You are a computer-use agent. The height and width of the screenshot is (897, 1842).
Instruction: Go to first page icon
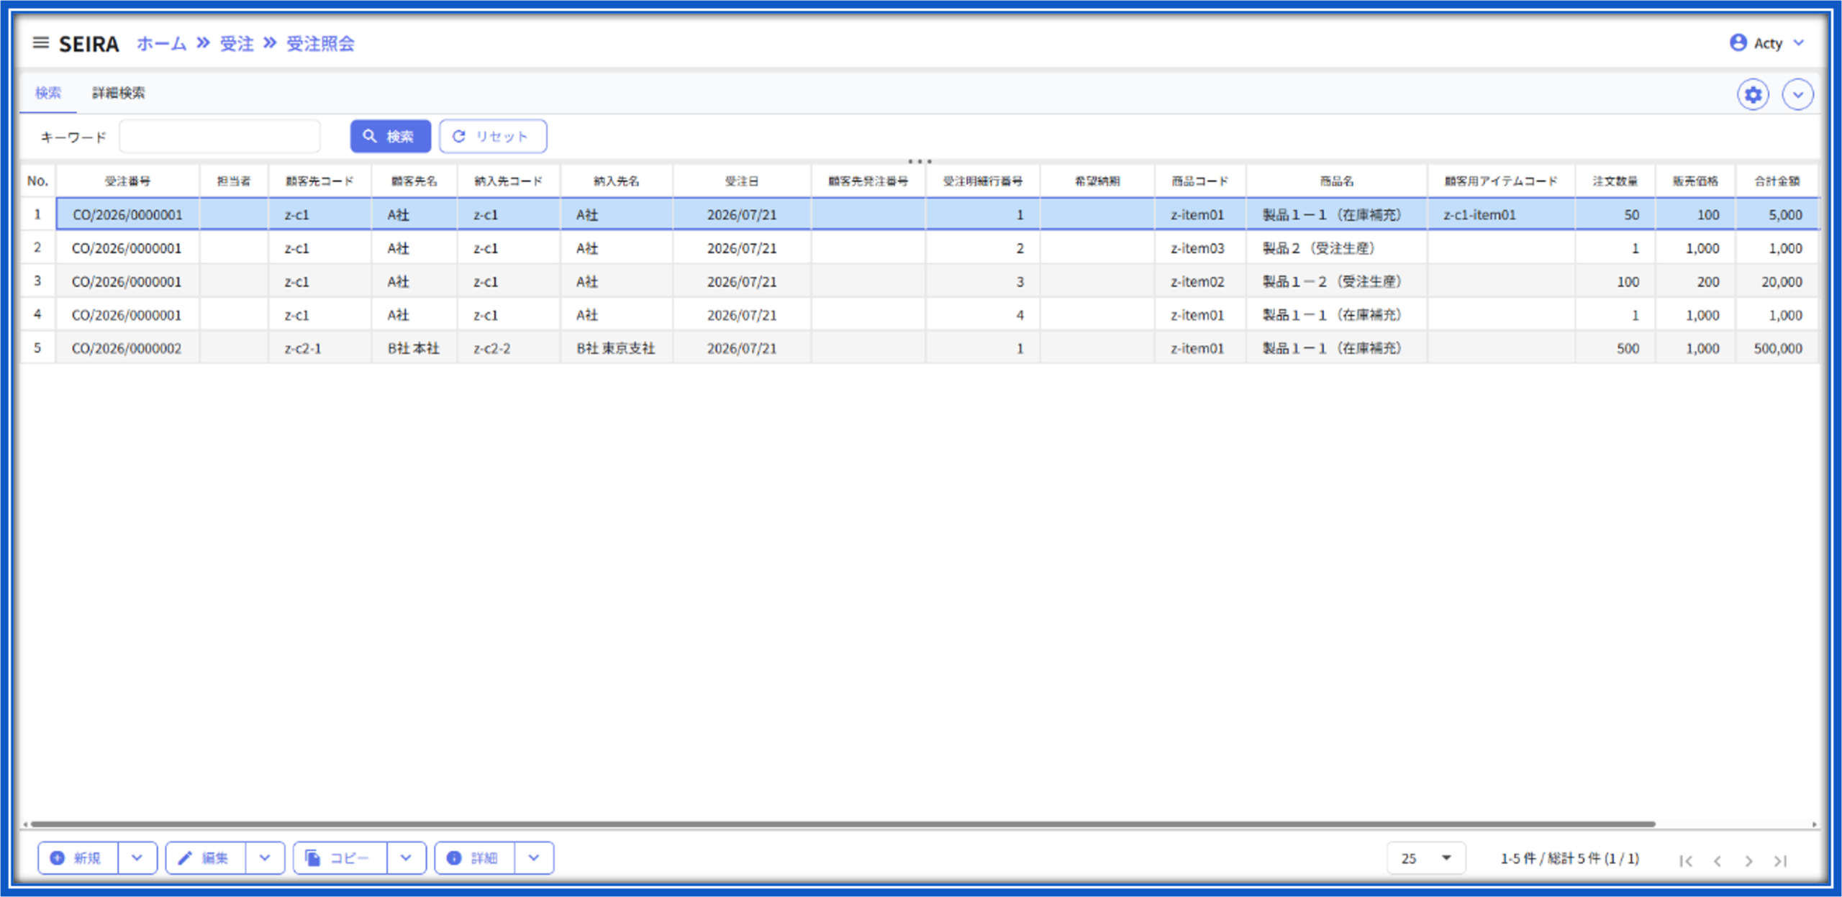[1685, 860]
